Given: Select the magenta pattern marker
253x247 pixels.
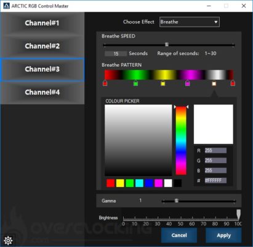Looking at the screenshot, I should tap(187, 83).
